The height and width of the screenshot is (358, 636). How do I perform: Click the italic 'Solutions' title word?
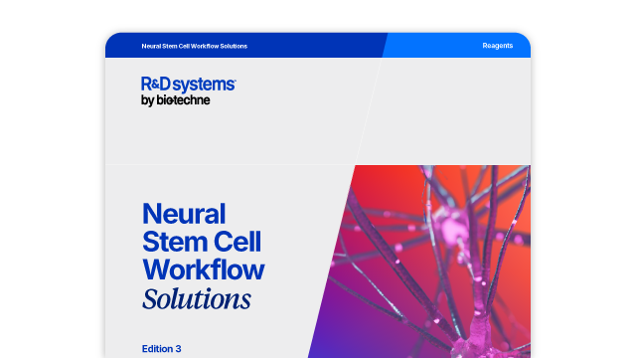pyautogui.click(x=197, y=299)
